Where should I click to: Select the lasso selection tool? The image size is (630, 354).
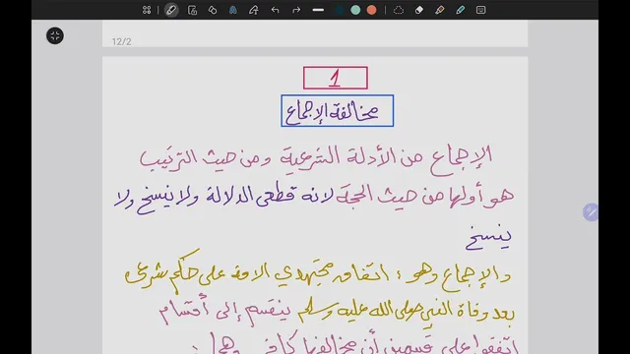[398, 10]
